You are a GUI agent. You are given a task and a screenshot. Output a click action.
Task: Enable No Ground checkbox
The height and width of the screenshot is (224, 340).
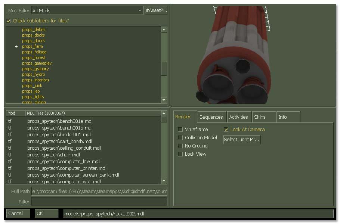pos(180,146)
